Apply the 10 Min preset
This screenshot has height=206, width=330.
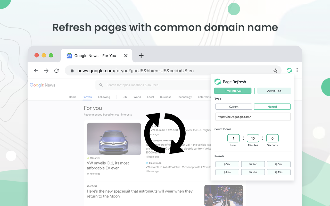[253, 172]
